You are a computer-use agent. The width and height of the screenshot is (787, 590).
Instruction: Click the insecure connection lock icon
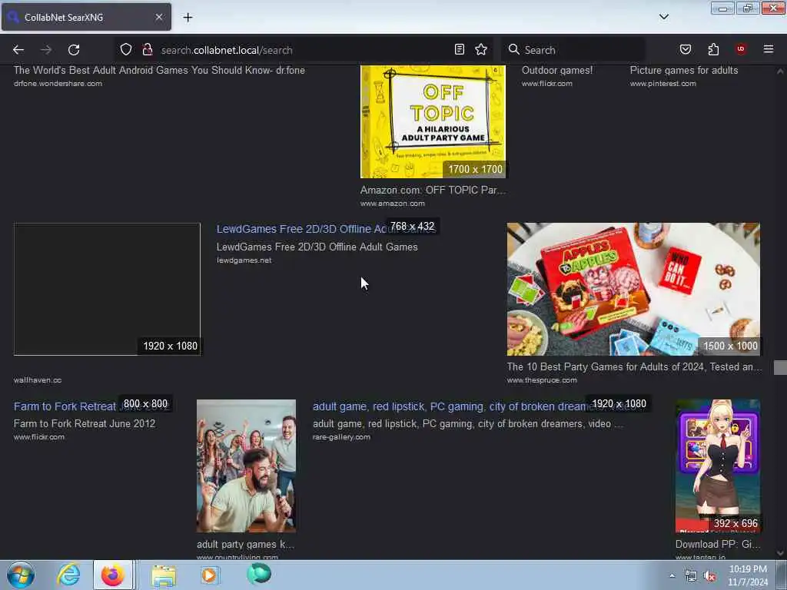coord(147,50)
